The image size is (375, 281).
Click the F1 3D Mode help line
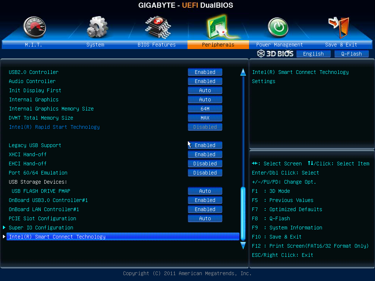[271, 191]
